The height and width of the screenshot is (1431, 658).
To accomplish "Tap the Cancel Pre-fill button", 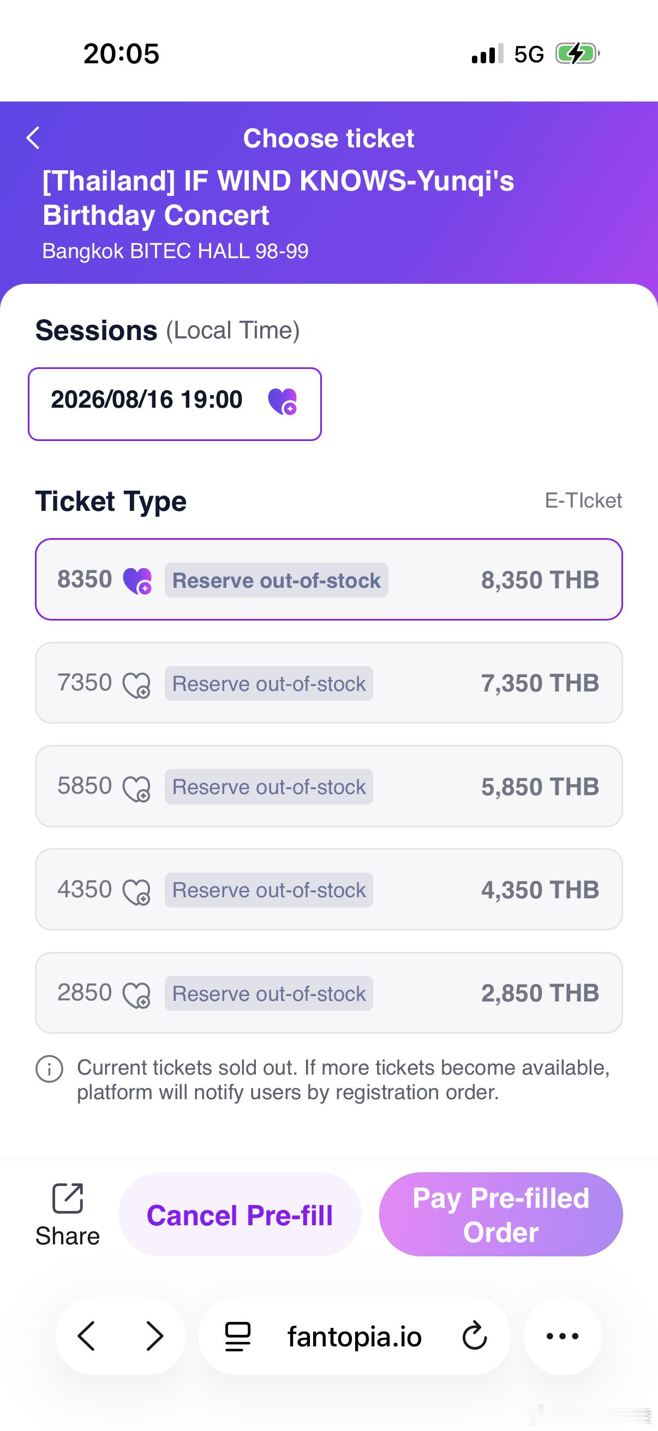I will [x=240, y=1214].
